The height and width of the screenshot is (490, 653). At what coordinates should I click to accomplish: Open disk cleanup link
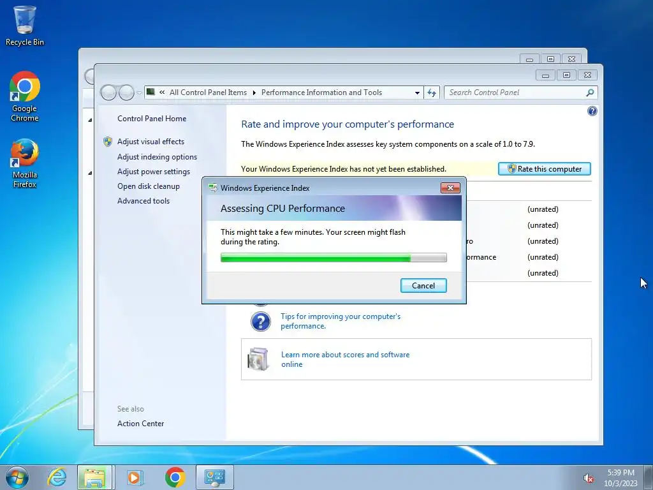tap(148, 186)
